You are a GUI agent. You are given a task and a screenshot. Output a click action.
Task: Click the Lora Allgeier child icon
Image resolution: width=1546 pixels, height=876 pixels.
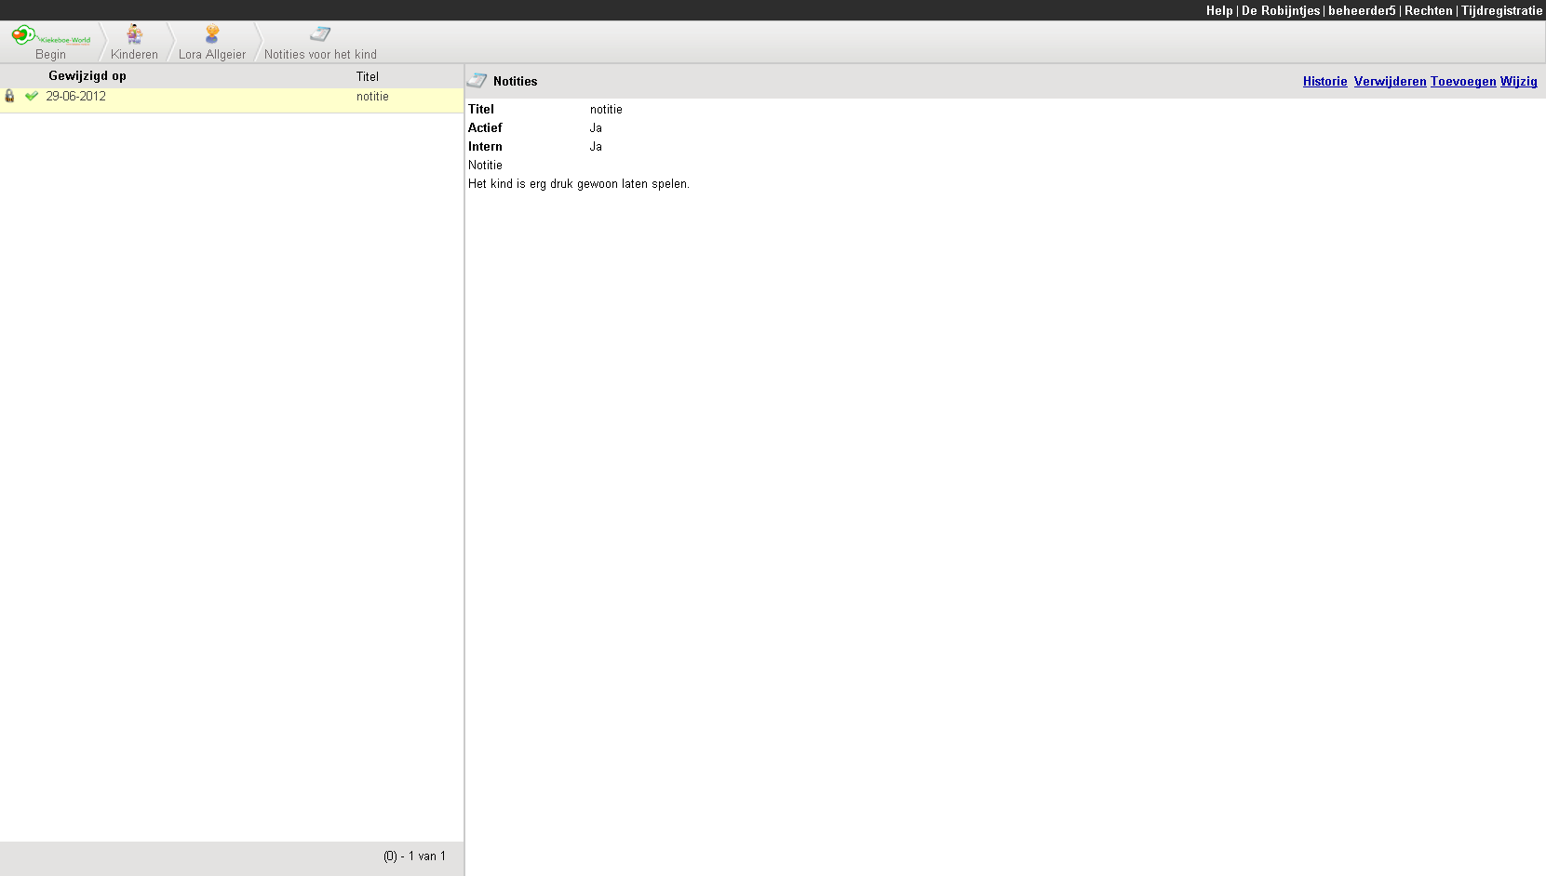click(x=212, y=34)
